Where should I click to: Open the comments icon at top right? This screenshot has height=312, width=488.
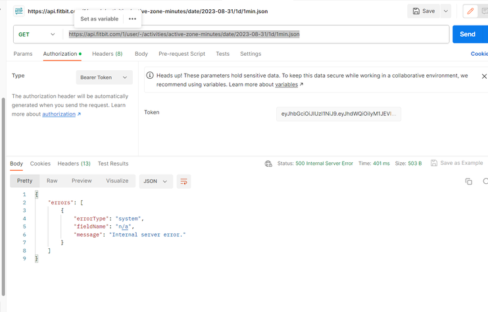484,11
